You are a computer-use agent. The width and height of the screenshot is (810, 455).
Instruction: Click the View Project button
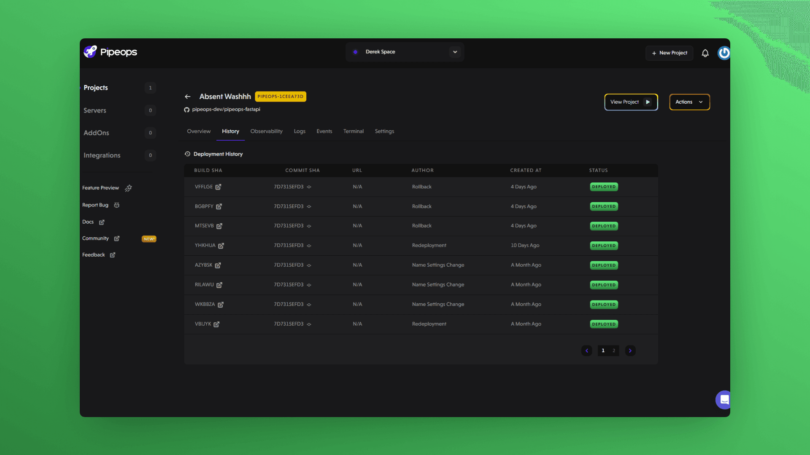tap(631, 102)
